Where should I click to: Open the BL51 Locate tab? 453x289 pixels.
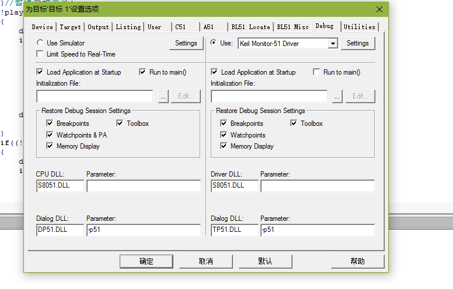(250, 27)
